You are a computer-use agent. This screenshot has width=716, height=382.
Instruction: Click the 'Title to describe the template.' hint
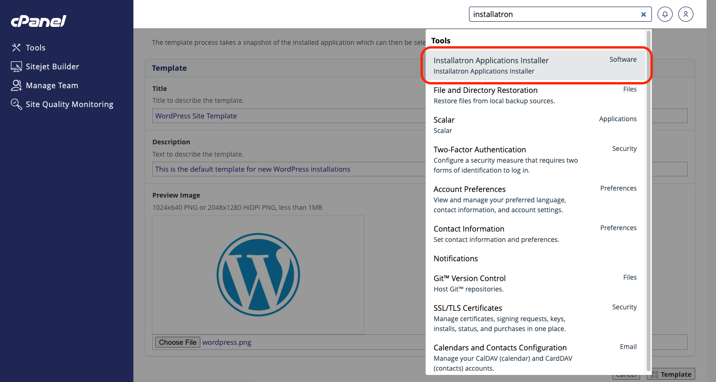pyautogui.click(x=198, y=100)
